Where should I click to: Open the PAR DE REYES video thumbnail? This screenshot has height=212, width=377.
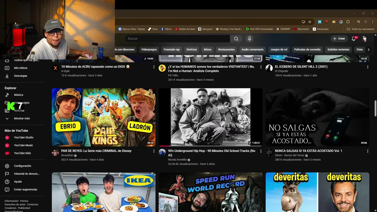[104, 117]
